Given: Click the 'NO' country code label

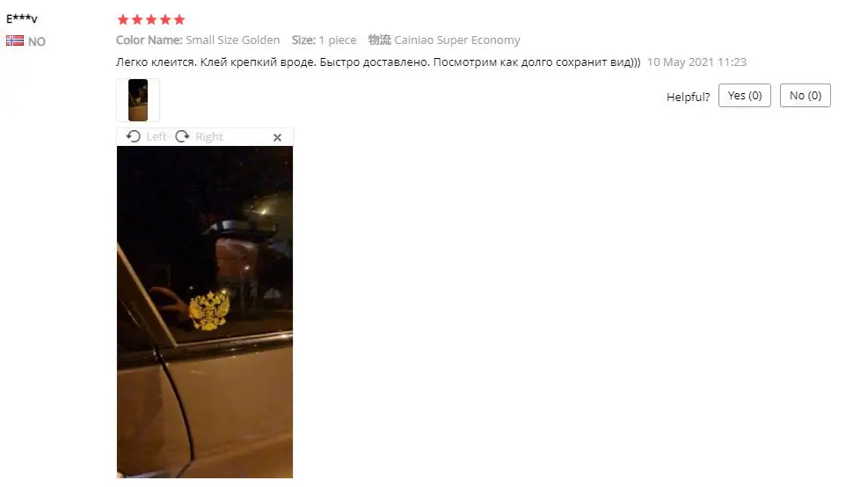Looking at the screenshot, I should pyautogui.click(x=36, y=42).
